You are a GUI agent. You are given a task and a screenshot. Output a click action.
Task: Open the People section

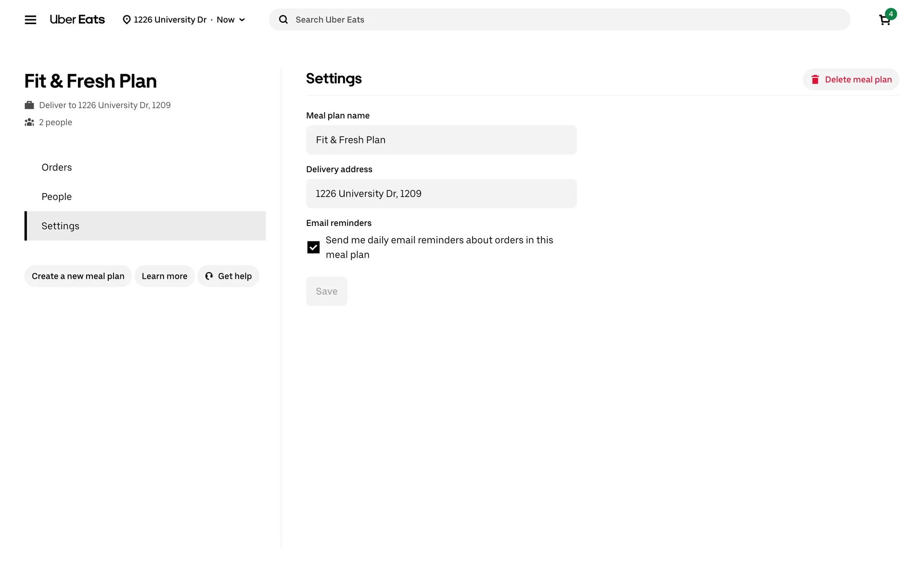[x=57, y=197]
